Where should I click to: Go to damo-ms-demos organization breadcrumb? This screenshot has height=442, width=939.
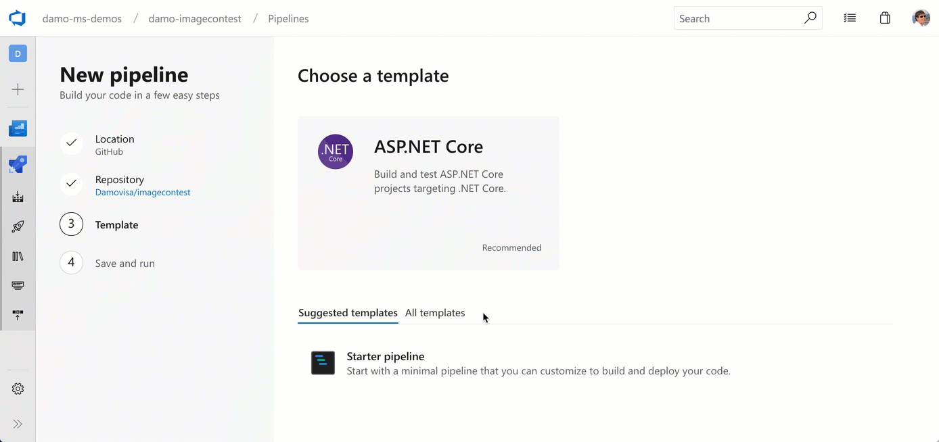(82, 19)
